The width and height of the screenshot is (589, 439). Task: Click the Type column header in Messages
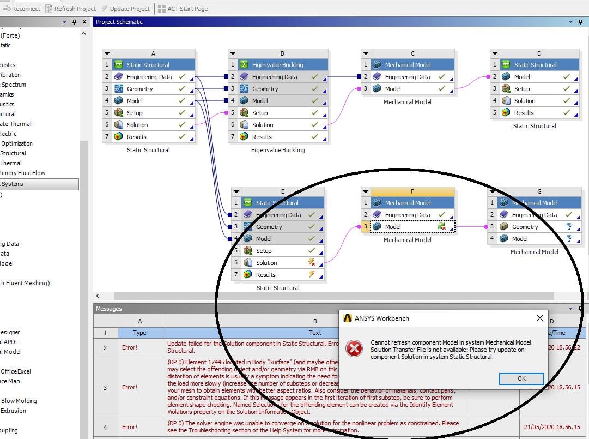[x=139, y=333]
